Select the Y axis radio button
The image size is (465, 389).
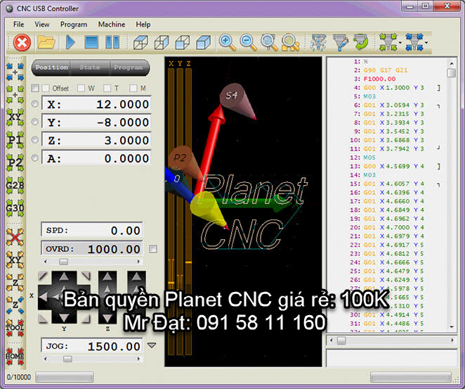tap(34, 122)
